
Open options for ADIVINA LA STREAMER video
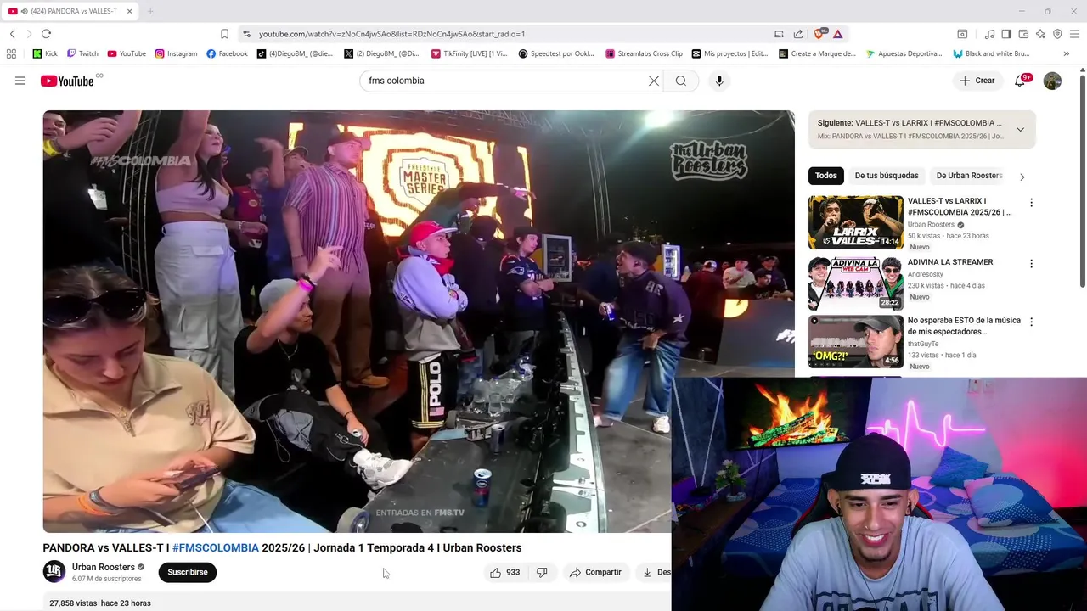(1031, 264)
